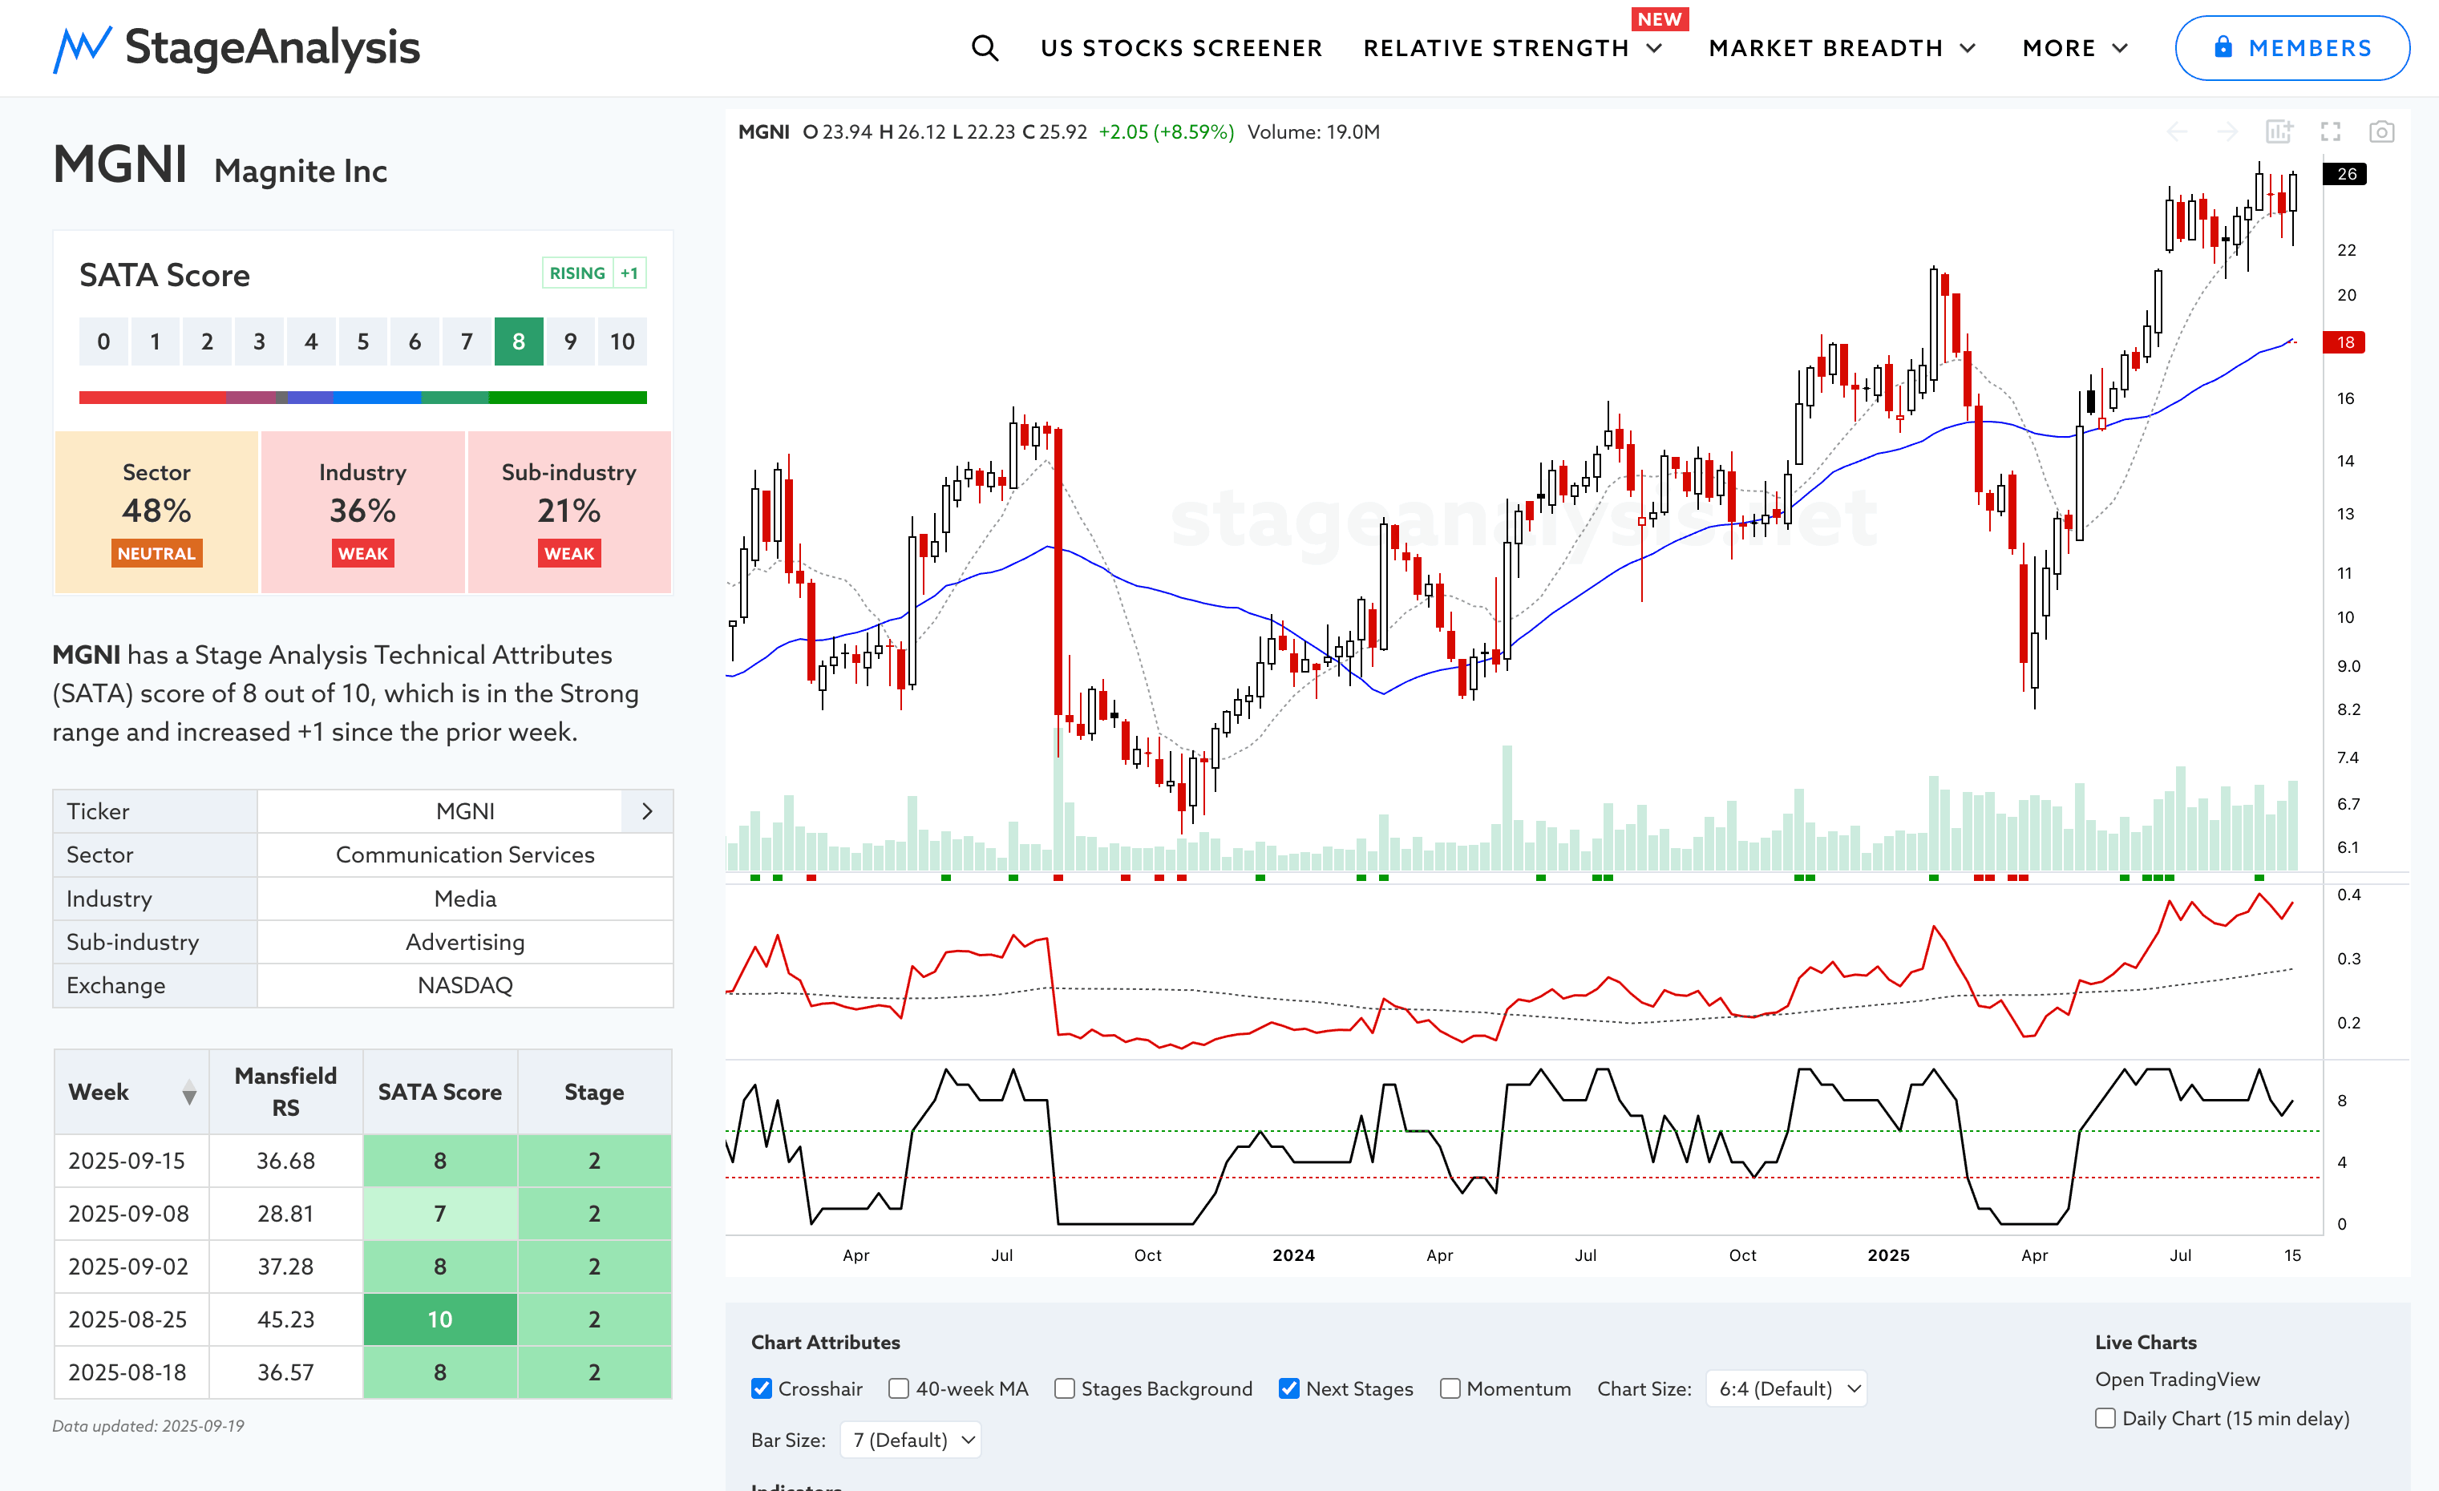This screenshot has width=2439, height=1491.
Task: Click the StageAnalysis site name
Action: click(273, 46)
